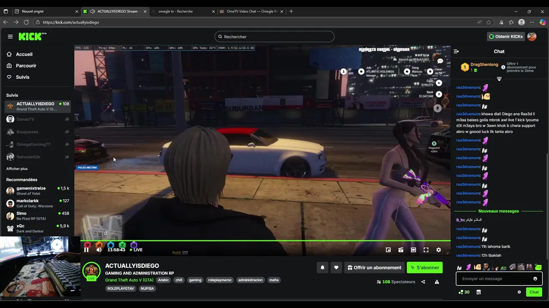The image size is (549, 308).
Task: Collapse the chat panel
Action: click(456, 51)
